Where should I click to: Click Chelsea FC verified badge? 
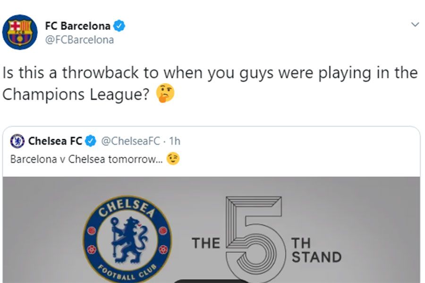pyautogui.click(x=91, y=141)
